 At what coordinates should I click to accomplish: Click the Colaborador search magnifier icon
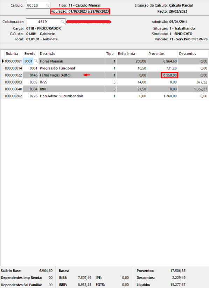tap(63, 22)
